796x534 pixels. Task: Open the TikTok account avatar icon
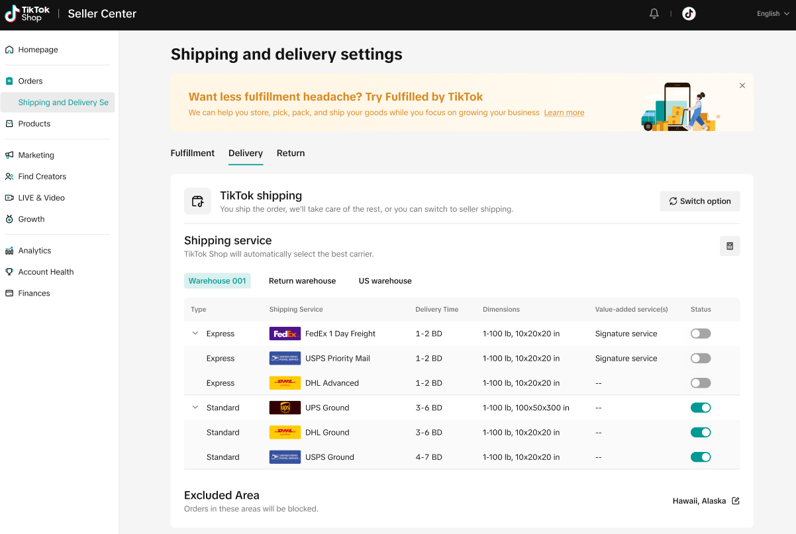pyautogui.click(x=689, y=14)
